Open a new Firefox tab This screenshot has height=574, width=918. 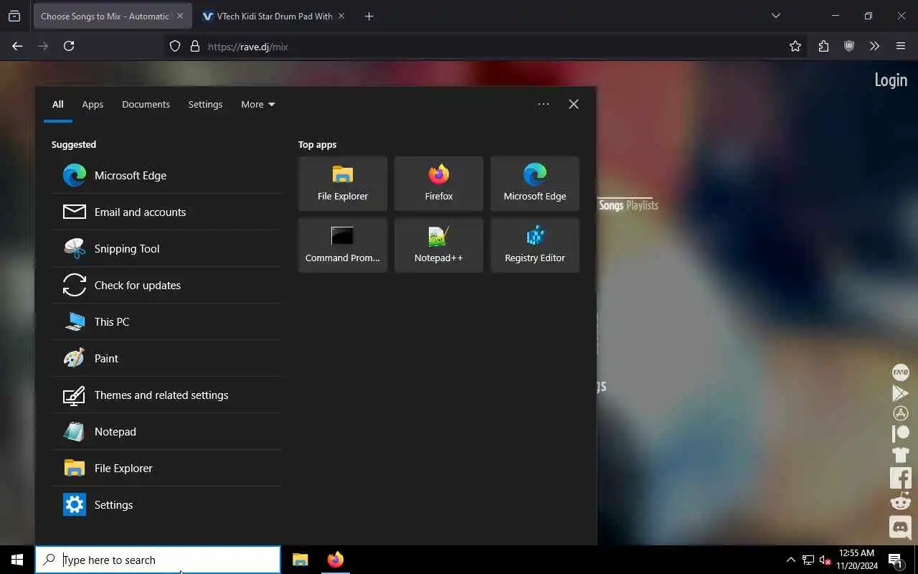click(x=369, y=16)
